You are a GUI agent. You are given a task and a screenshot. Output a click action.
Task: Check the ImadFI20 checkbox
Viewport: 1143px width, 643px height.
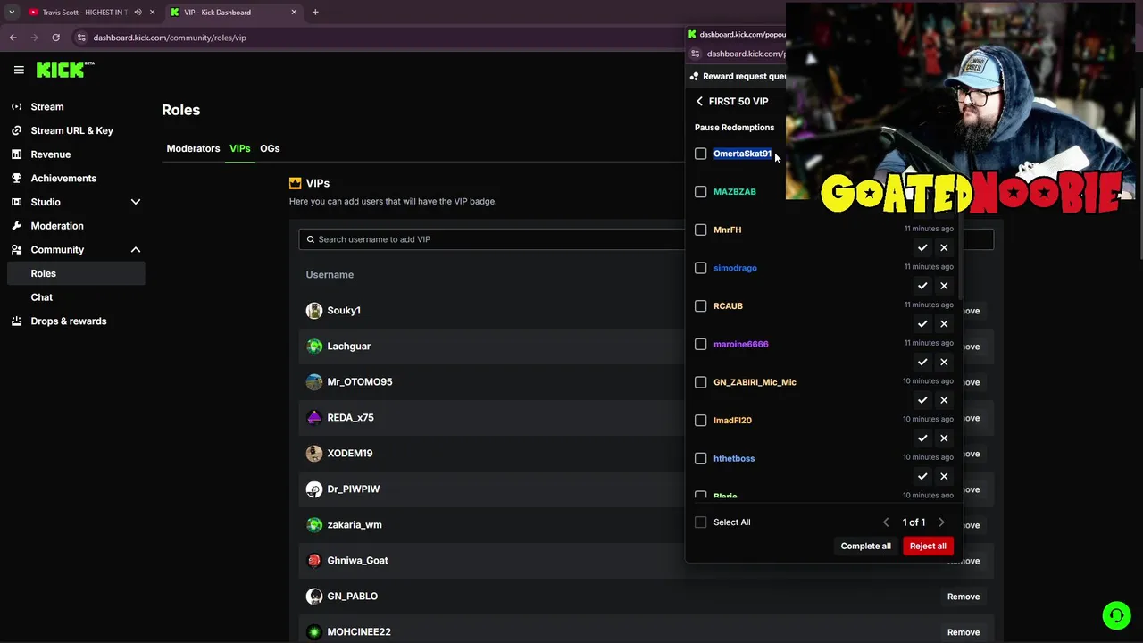coord(701,421)
